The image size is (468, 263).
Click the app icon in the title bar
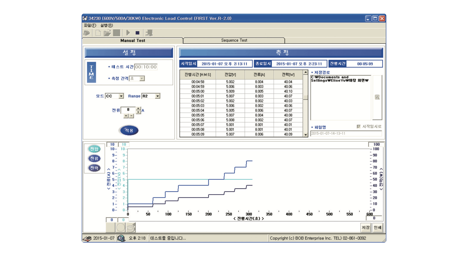pos(85,18)
